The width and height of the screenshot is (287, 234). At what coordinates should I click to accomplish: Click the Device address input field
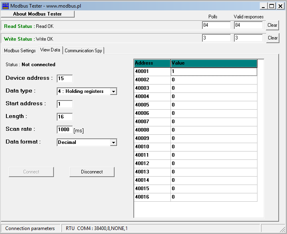(x=65, y=79)
